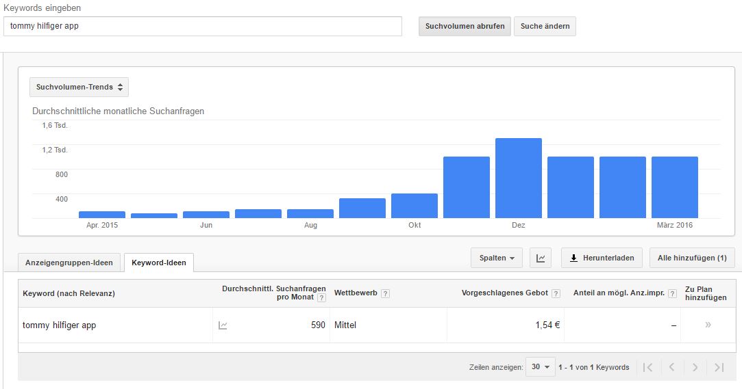
Task: Open the Spalten dropdown
Action: [497, 258]
